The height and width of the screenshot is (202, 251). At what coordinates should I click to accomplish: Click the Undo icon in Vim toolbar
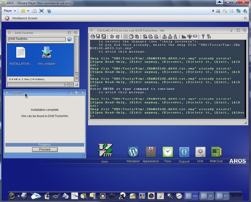point(112,36)
